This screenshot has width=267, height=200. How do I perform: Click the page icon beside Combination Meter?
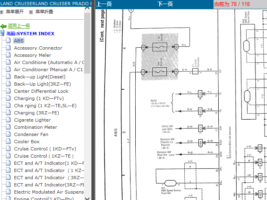point(8,127)
